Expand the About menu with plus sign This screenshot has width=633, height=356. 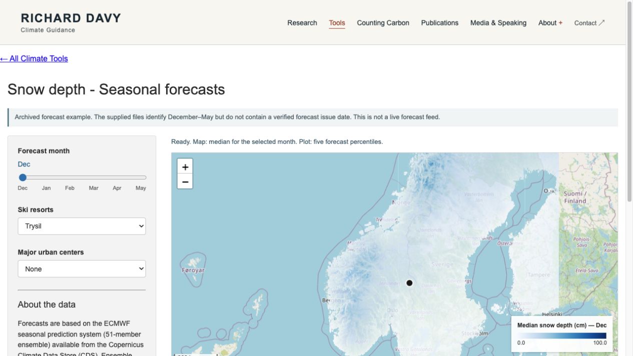tap(550, 23)
